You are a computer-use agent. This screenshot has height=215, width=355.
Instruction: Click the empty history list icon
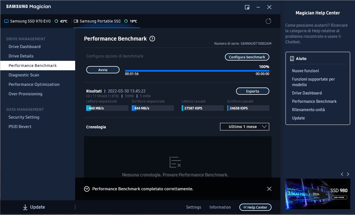coord(175,162)
